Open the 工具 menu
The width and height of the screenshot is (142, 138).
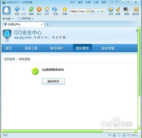(96, 2)
